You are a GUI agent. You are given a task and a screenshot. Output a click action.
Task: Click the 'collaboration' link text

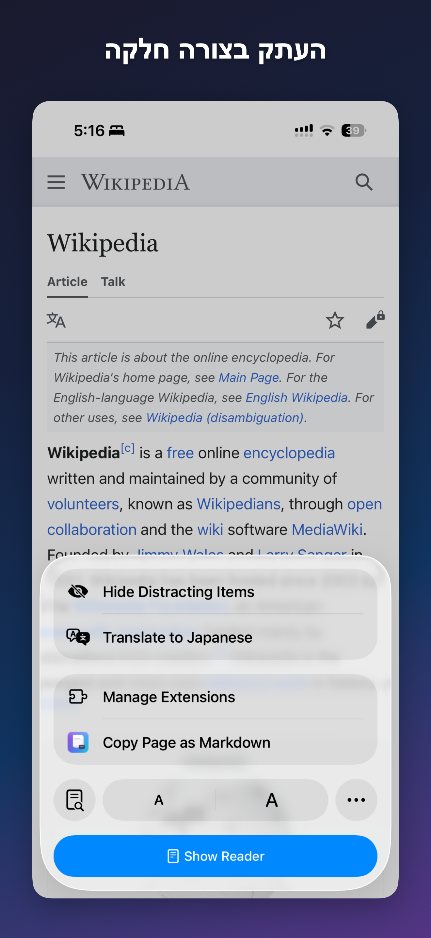[92, 530]
